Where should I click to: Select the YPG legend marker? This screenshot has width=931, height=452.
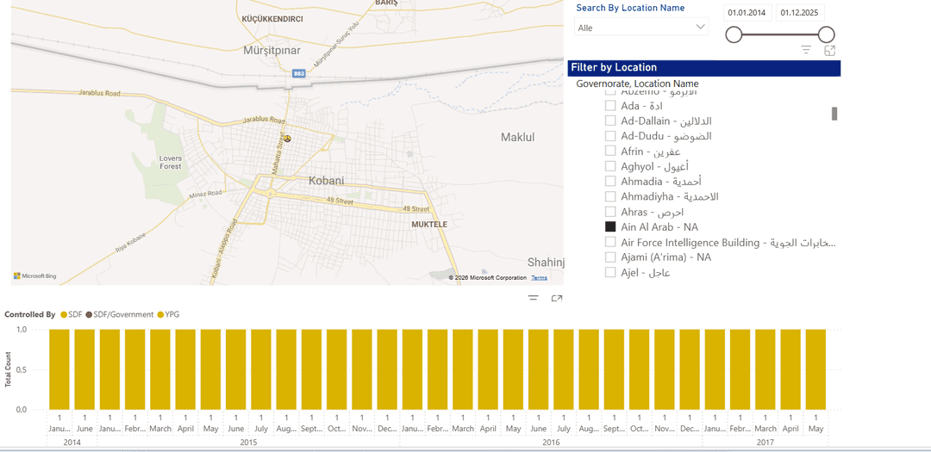coord(161,315)
